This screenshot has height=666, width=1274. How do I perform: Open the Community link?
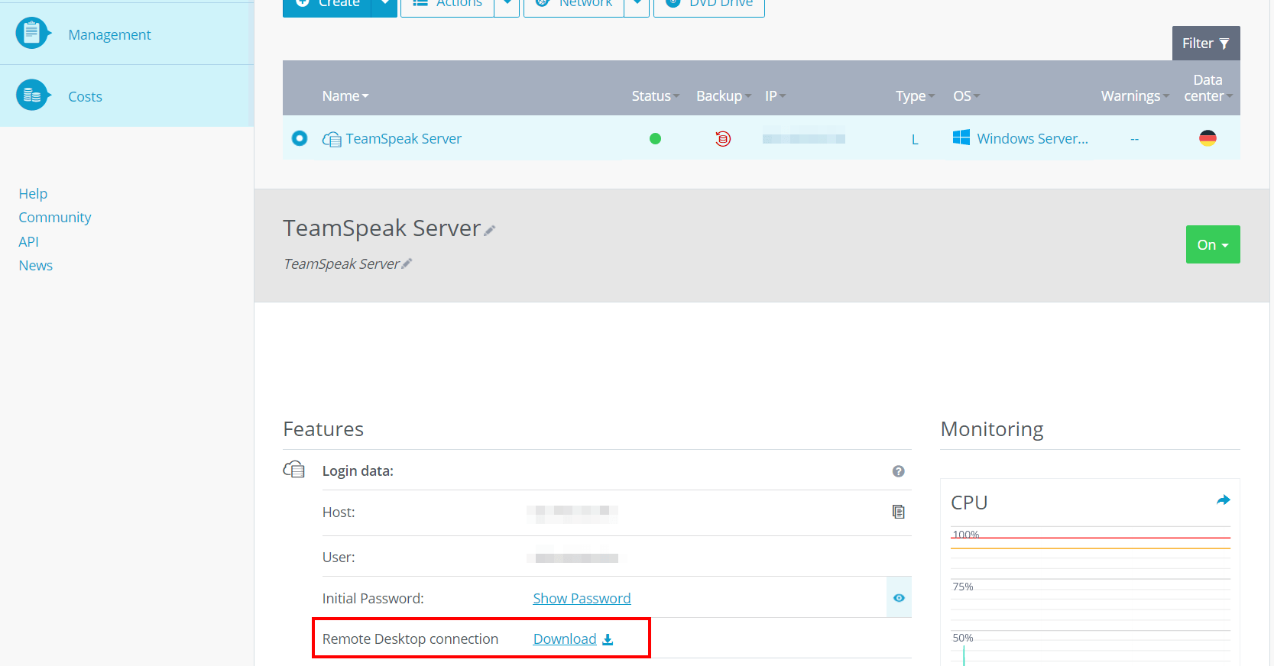[55, 217]
